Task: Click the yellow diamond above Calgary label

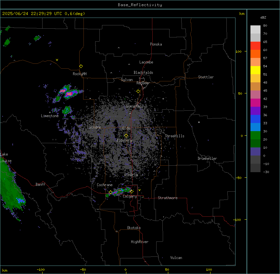Action: point(132,192)
